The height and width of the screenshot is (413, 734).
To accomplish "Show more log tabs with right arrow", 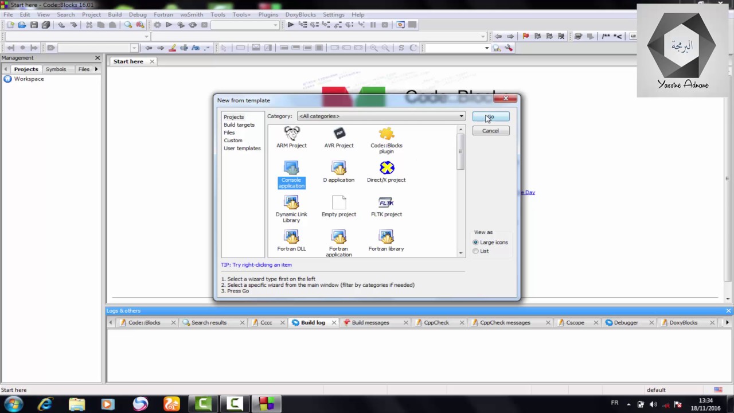I will coord(727,322).
